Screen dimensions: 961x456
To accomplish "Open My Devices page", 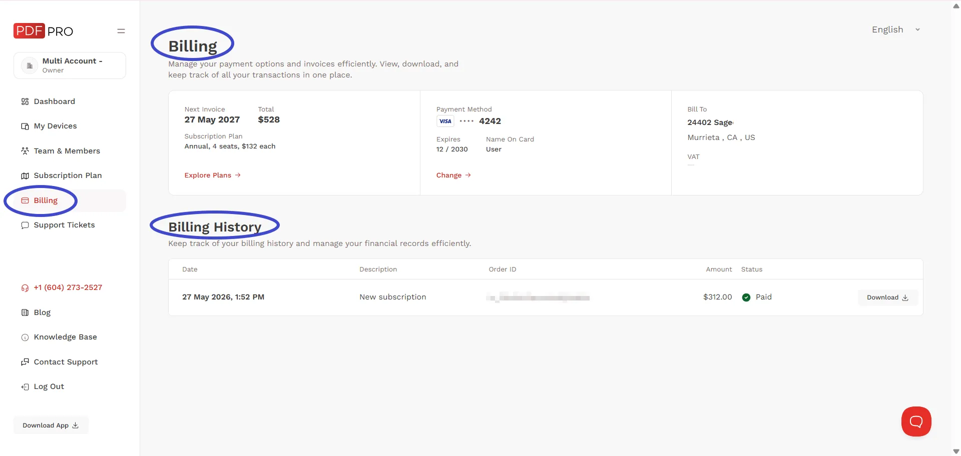I will (55, 126).
